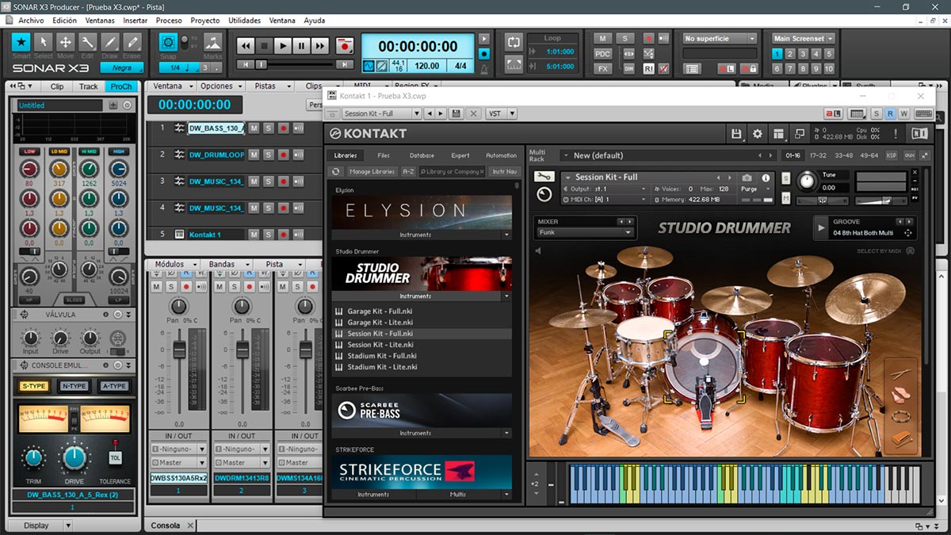Viewport: 951px width, 535px height.
Task: Arm the Kontakt 1 track for recording
Action: [x=283, y=235]
